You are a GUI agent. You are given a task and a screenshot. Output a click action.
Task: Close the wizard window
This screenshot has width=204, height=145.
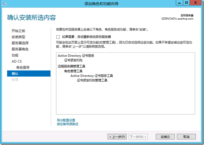pyautogui.click(x=195, y=3)
